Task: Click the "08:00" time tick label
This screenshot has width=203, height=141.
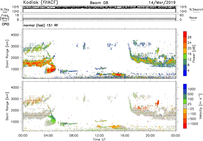Action: pyautogui.click(x=74, y=136)
